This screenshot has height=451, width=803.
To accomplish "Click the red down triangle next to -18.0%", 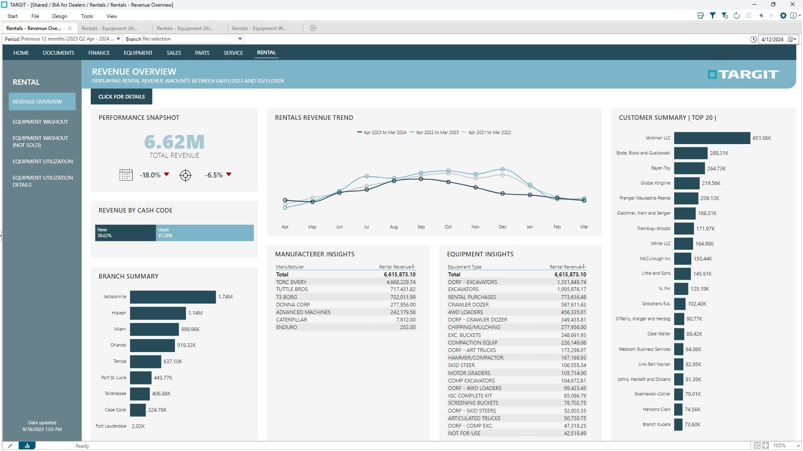I will [x=166, y=175].
